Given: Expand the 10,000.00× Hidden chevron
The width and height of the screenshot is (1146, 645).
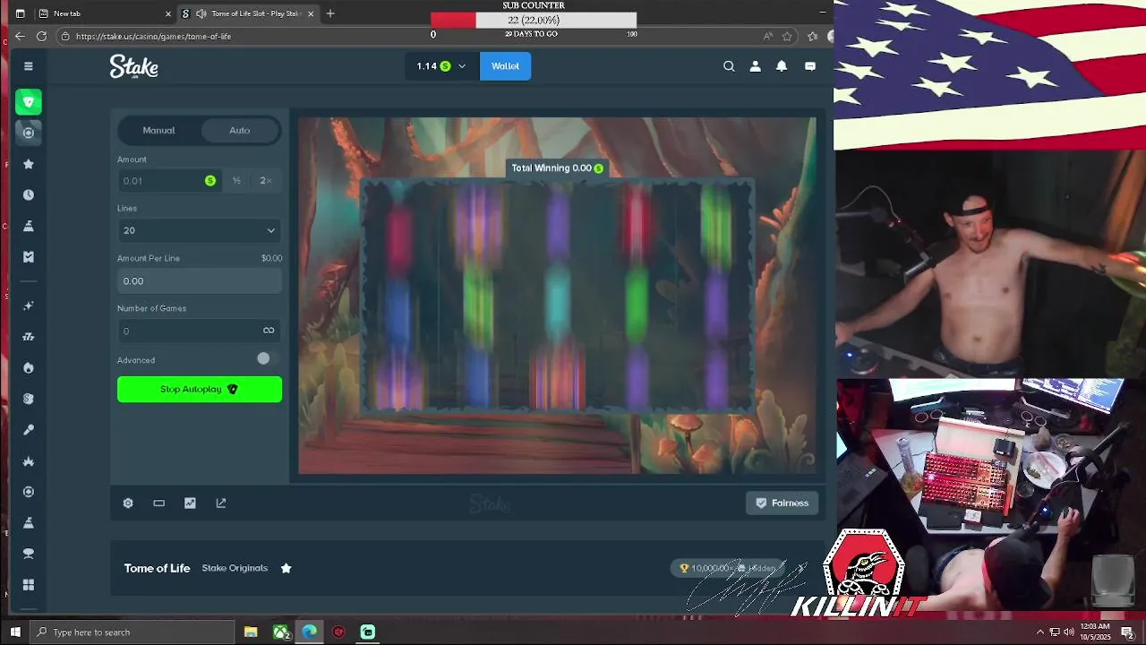Looking at the screenshot, I should pos(801,568).
